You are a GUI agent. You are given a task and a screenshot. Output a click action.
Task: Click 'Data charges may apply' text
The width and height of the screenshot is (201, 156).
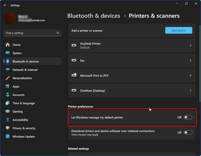pyautogui.click(x=85, y=135)
